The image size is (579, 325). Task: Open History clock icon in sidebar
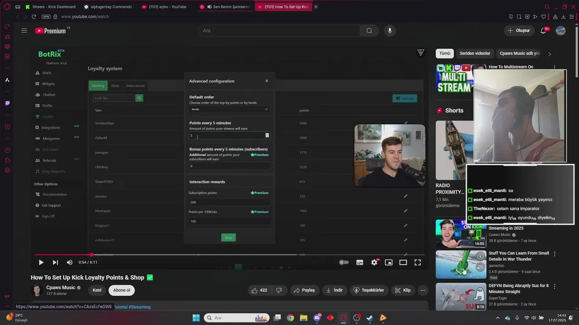[x=7, y=150]
